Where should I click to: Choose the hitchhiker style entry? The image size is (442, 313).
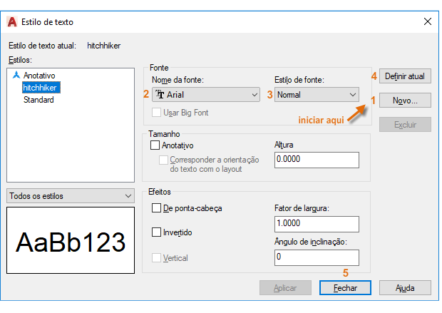coord(41,88)
